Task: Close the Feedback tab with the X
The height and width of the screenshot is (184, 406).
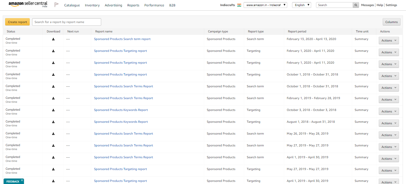Action: pos(22,180)
